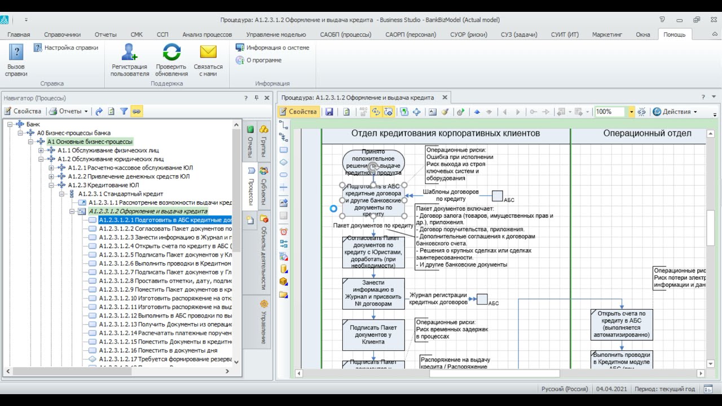Collapse A1 Основные бизнес-процессы node
The height and width of the screenshot is (406, 722).
(30, 142)
